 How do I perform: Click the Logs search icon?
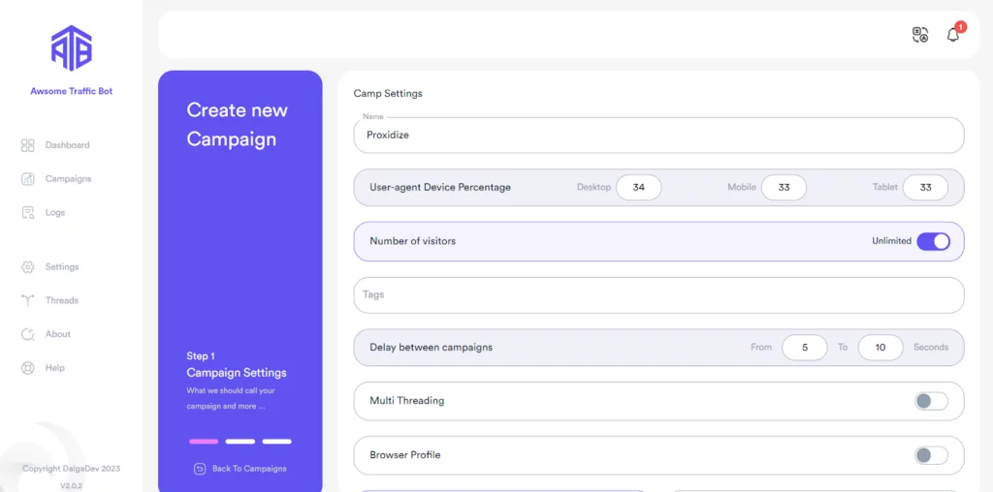pos(28,213)
